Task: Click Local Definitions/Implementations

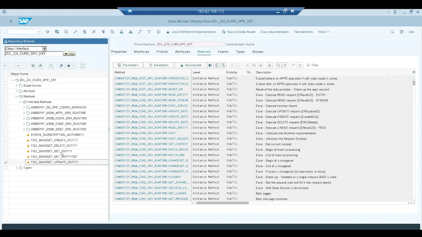Action: 191,32
